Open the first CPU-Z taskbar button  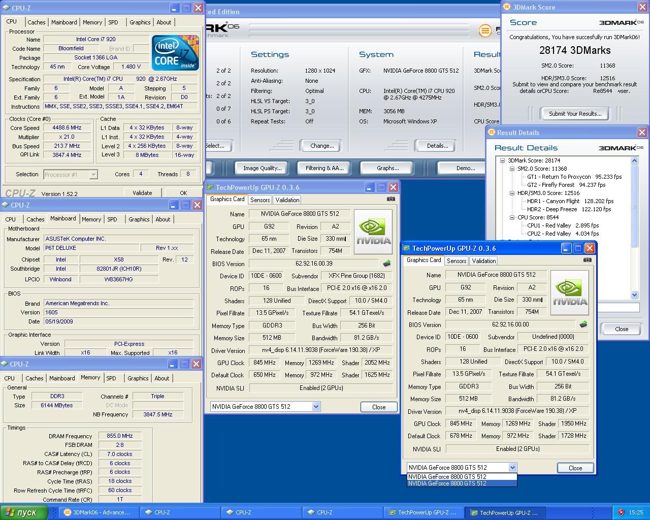[179, 512]
